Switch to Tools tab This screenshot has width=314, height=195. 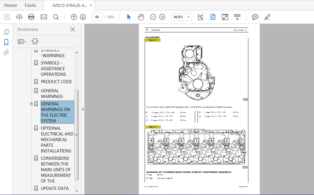(30, 5)
